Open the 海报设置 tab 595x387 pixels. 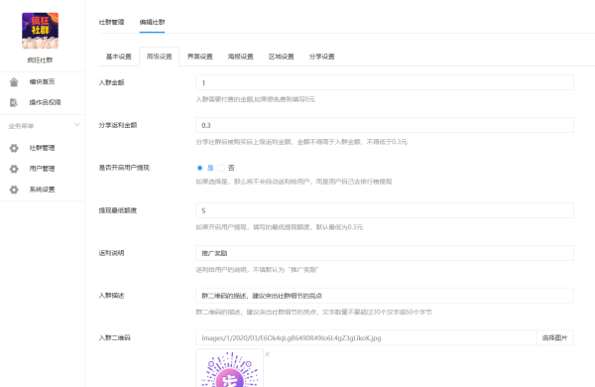coord(241,57)
